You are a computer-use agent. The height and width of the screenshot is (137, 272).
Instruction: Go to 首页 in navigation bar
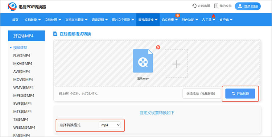pos(15,20)
